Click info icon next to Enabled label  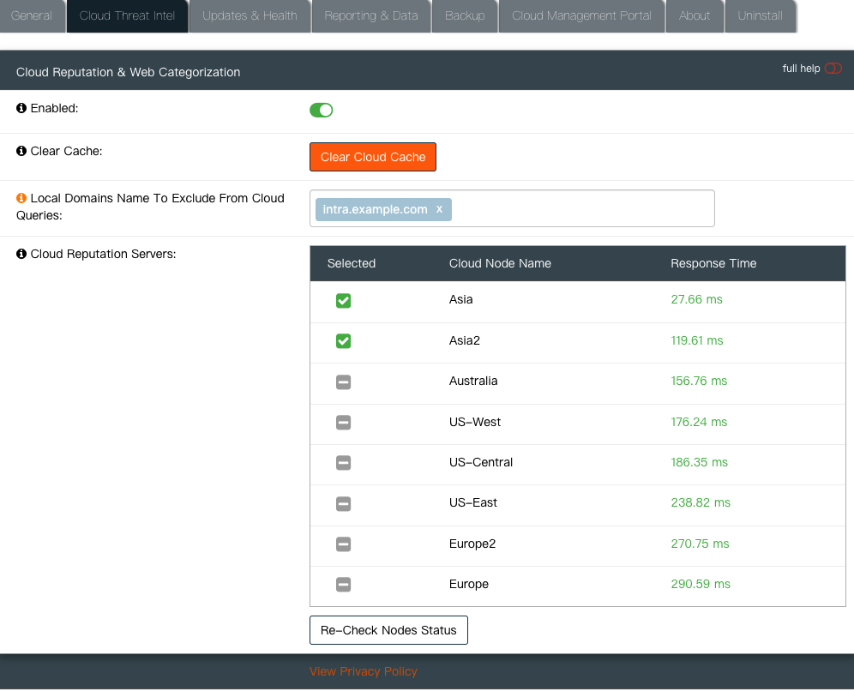click(x=21, y=109)
